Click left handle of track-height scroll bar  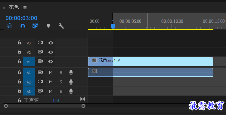[x=6, y=106]
